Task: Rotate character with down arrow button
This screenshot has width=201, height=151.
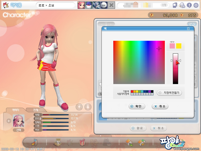Action: 88,107
